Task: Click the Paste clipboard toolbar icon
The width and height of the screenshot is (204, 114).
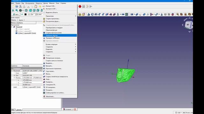Action: pos(36,6)
